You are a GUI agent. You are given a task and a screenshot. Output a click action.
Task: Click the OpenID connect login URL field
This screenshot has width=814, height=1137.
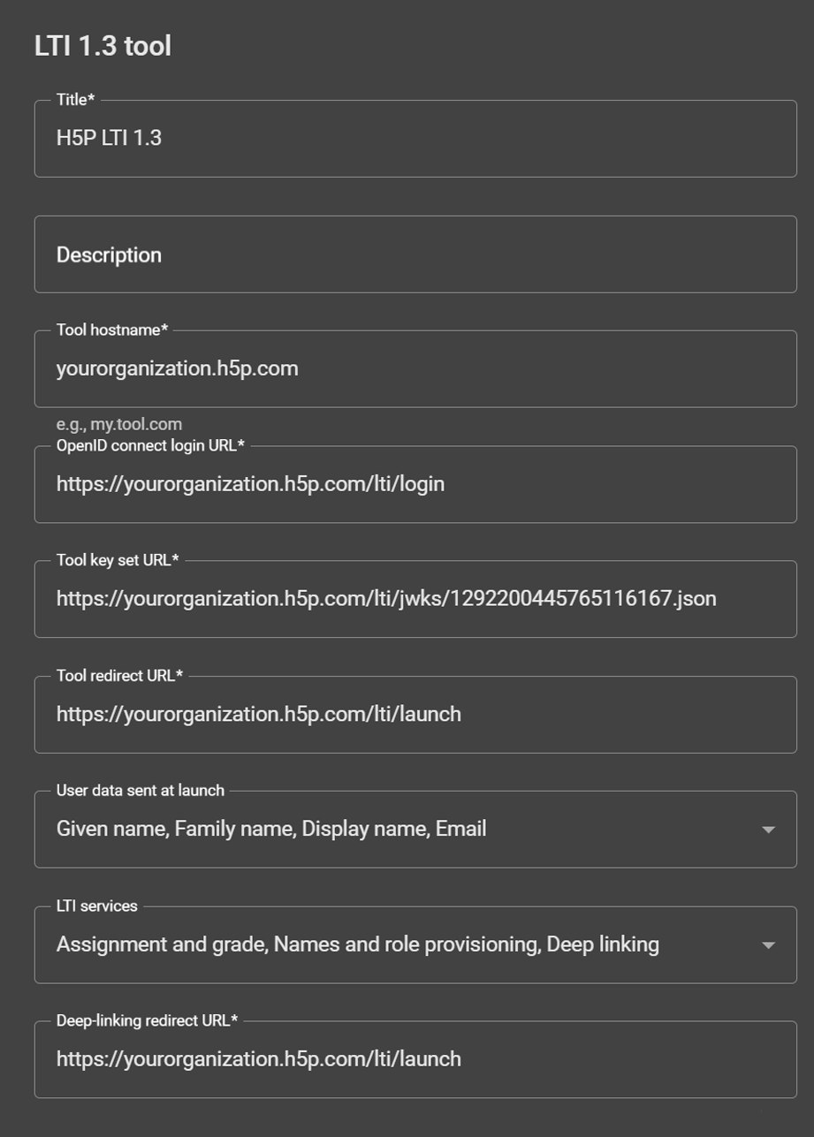pos(415,483)
